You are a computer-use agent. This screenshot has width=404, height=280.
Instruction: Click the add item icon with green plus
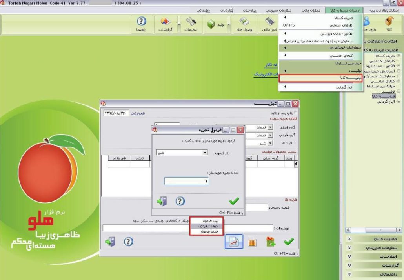pos(270,242)
